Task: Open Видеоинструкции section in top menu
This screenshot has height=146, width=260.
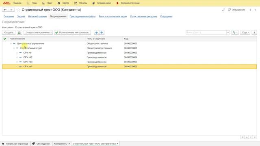Action: pos(128,3)
